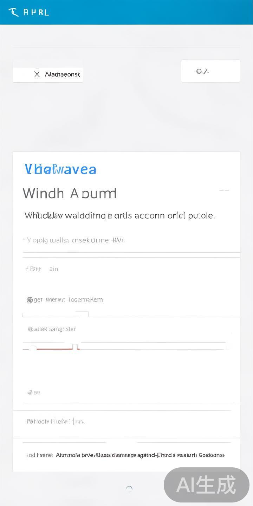Screen dimensions: 253x506
Task: Click the X icon beside Machaeonst
Action: point(37,74)
